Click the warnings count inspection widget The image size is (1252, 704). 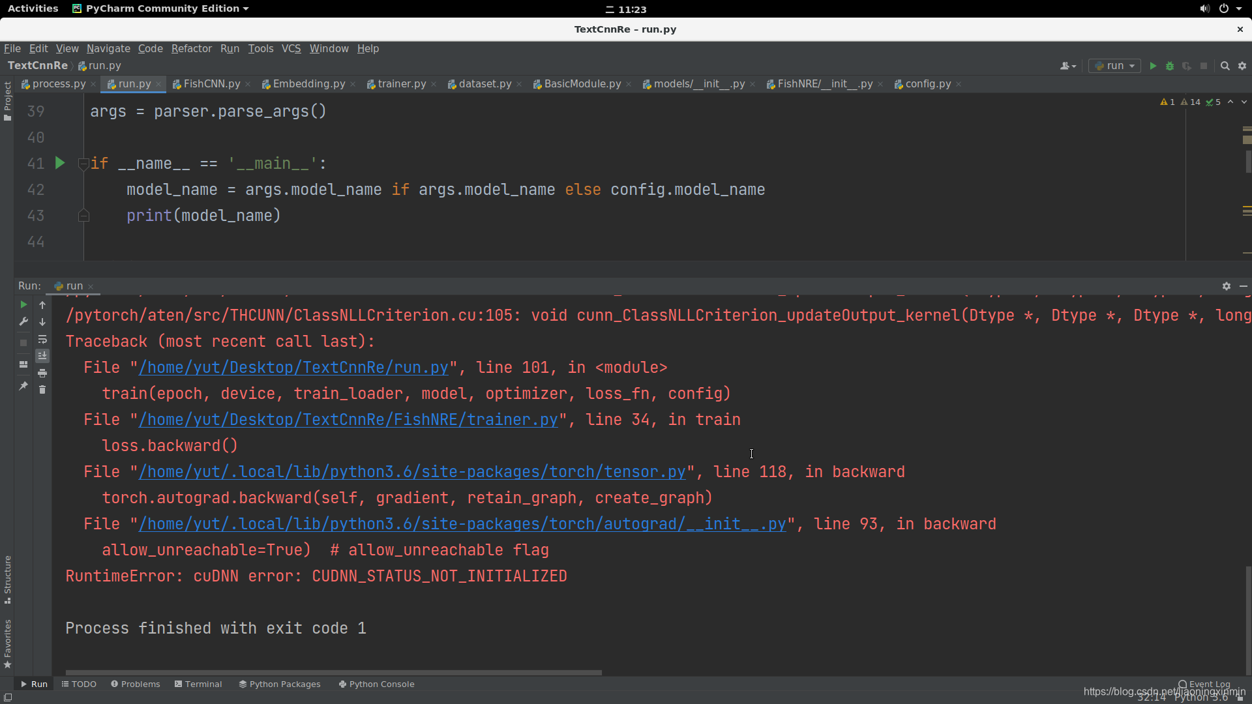(1191, 102)
